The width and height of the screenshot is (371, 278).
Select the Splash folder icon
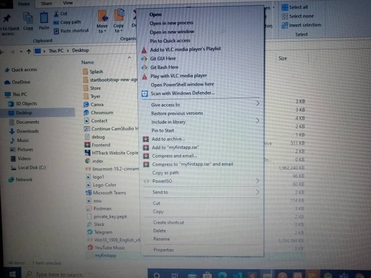pyautogui.click(x=86, y=72)
